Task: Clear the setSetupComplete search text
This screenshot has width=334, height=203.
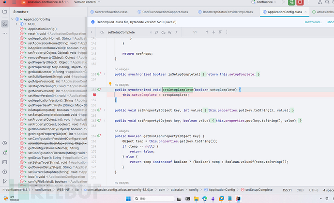Action: pos(151,32)
